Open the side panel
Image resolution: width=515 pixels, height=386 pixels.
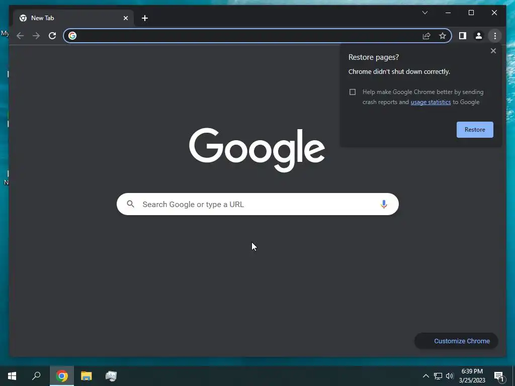click(463, 36)
